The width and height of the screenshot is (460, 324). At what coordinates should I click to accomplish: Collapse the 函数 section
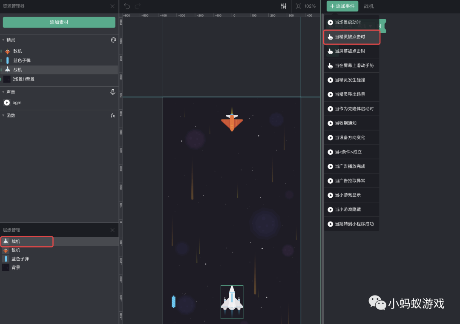3,115
